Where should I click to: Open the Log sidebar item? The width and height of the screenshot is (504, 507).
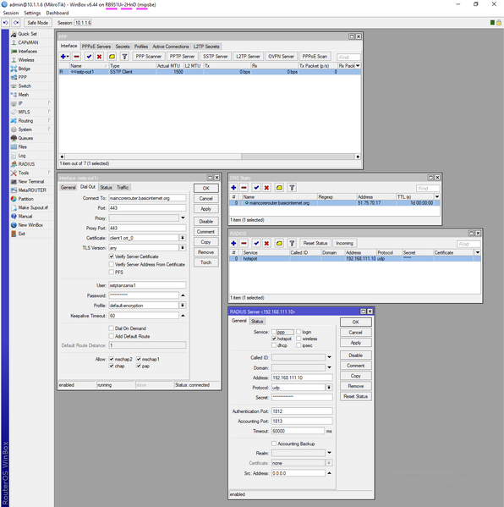point(22,156)
